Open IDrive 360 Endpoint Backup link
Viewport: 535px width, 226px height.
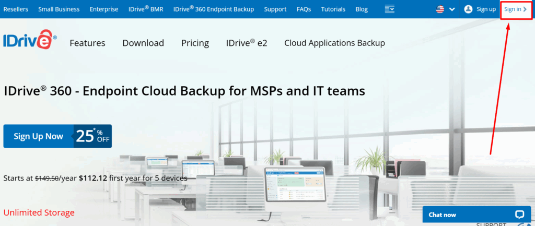click(214, 9)
